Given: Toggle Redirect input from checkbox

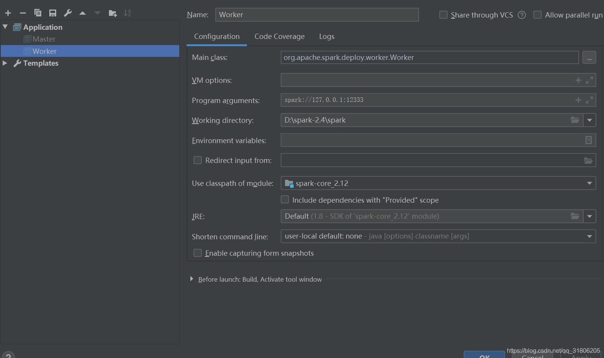Looking at the screenshot, I should pos(198,160).
